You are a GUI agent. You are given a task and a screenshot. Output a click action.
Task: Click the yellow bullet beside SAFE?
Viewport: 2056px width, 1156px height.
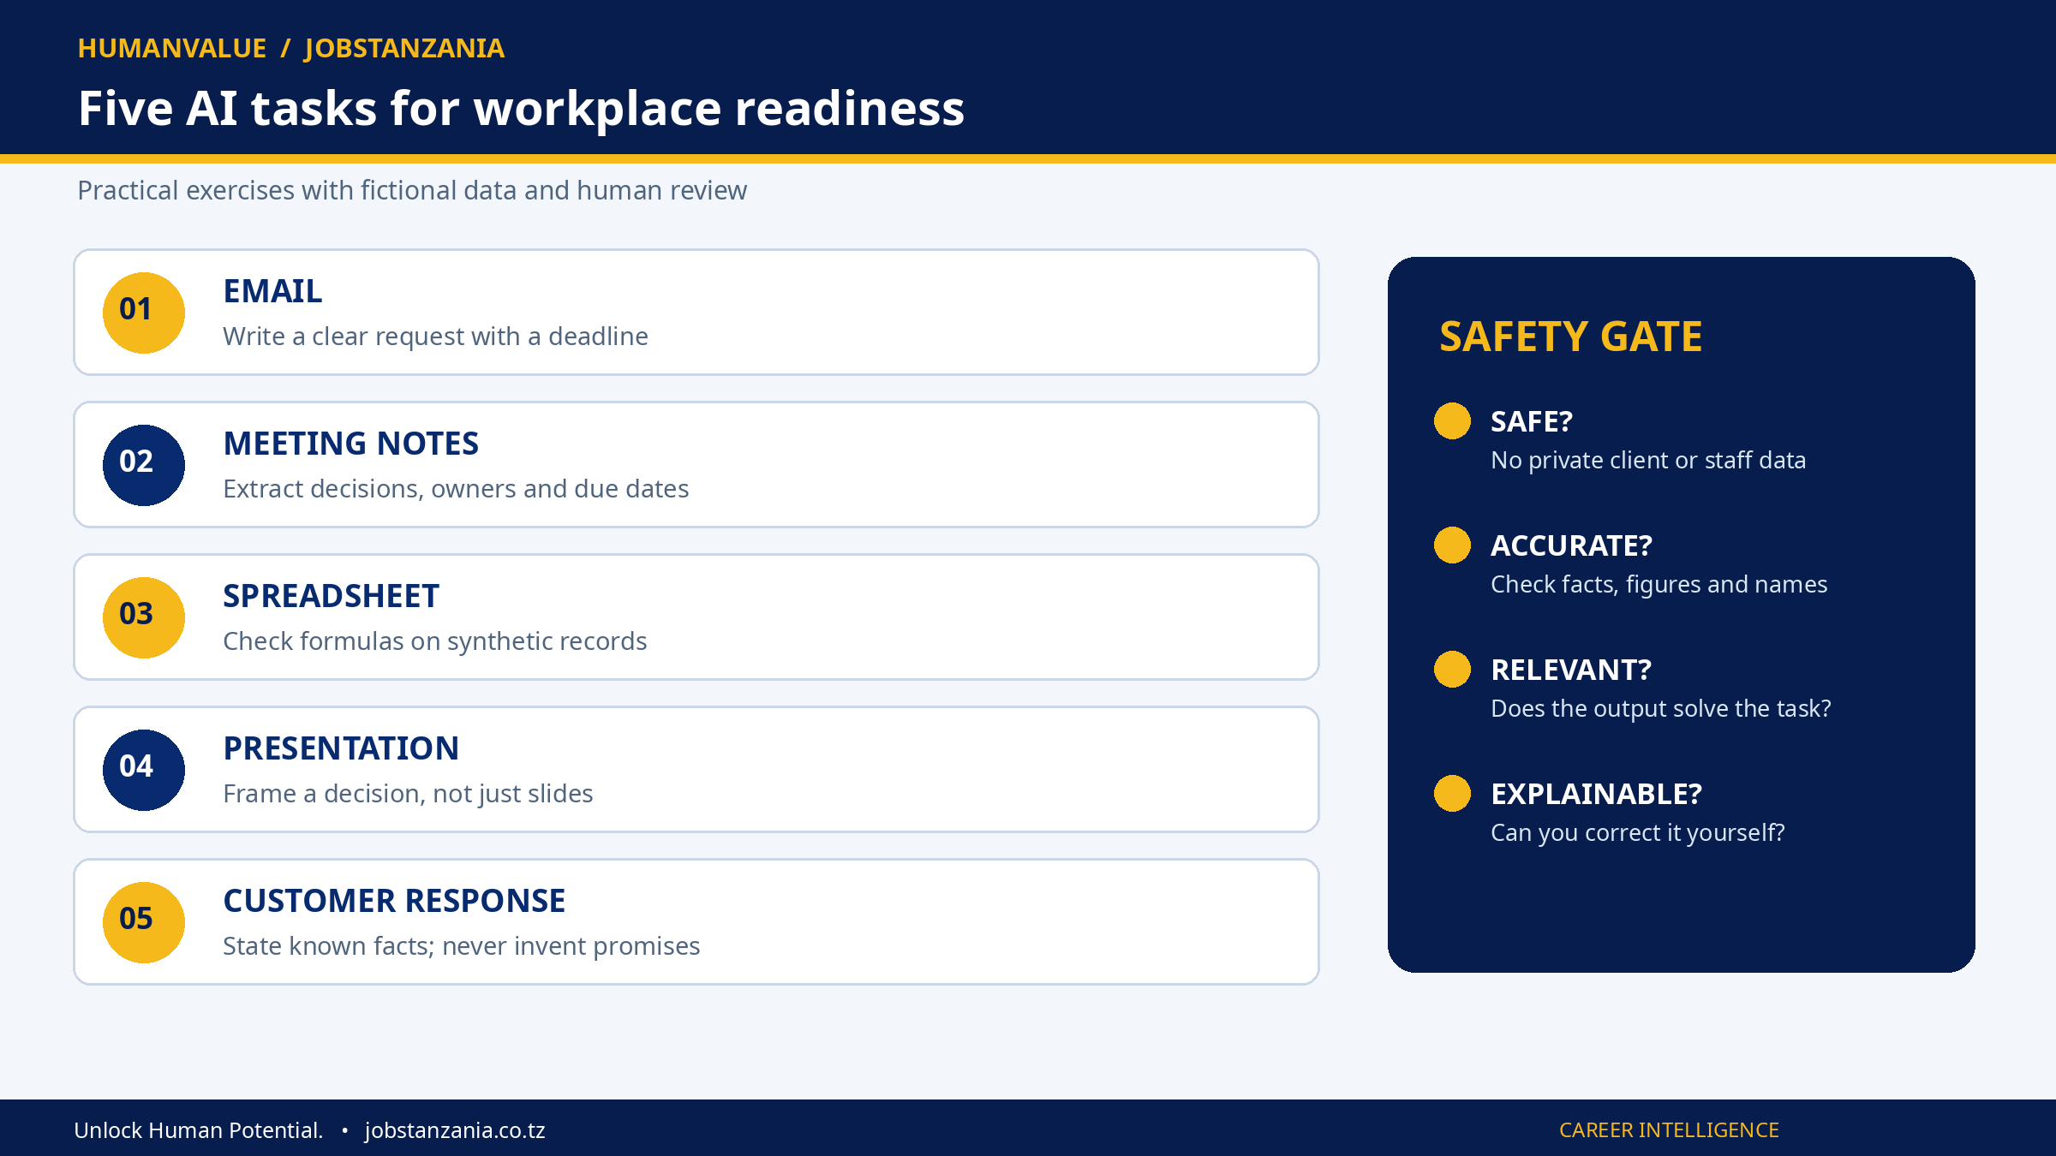click(x=1452, y=420)
